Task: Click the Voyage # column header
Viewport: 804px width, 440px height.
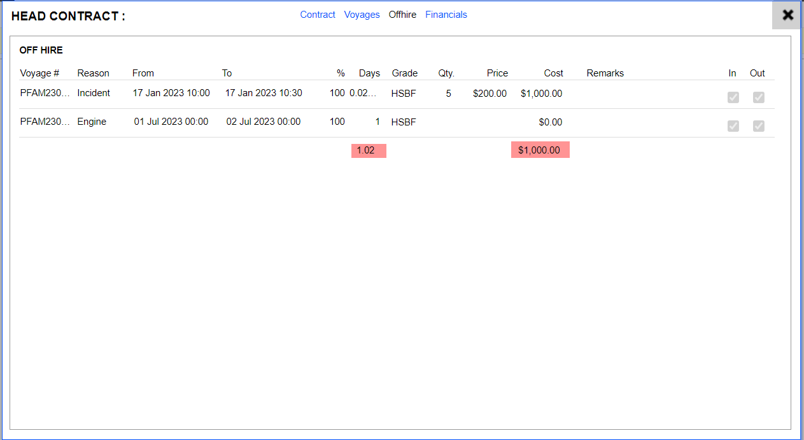Action: coord(39,73)
